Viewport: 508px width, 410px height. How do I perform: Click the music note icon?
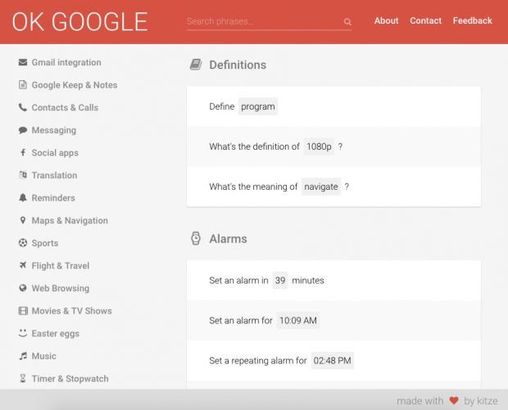[23, 356]
